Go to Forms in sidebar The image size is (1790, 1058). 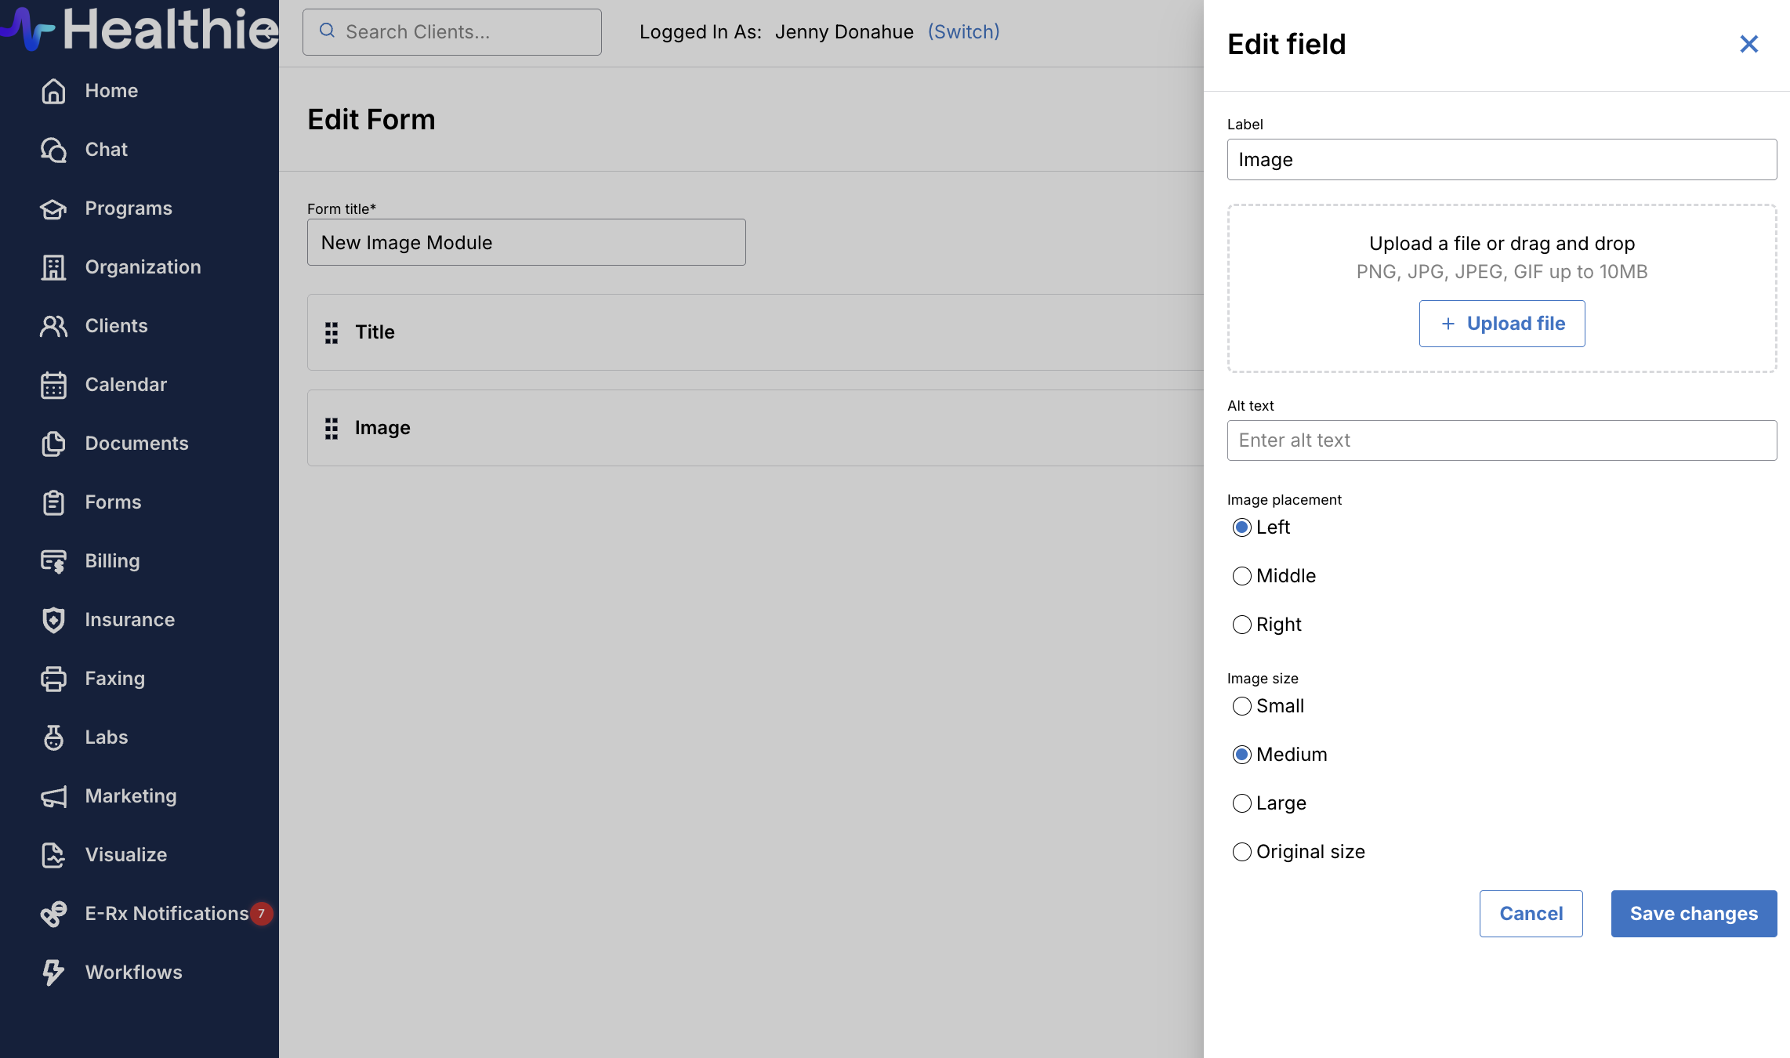(x=113, y=502)
